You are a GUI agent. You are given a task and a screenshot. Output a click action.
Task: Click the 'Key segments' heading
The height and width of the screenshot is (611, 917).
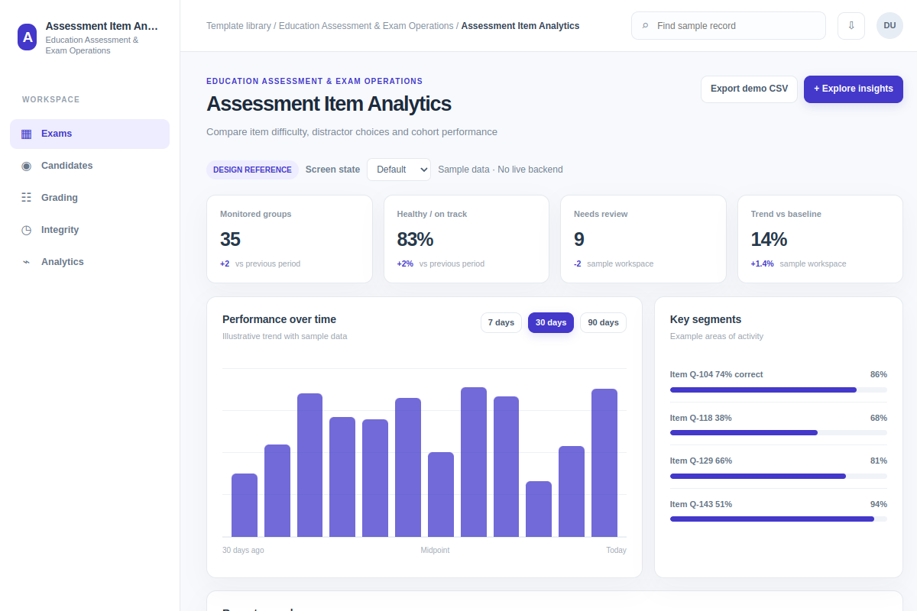(x=705, y=319)
